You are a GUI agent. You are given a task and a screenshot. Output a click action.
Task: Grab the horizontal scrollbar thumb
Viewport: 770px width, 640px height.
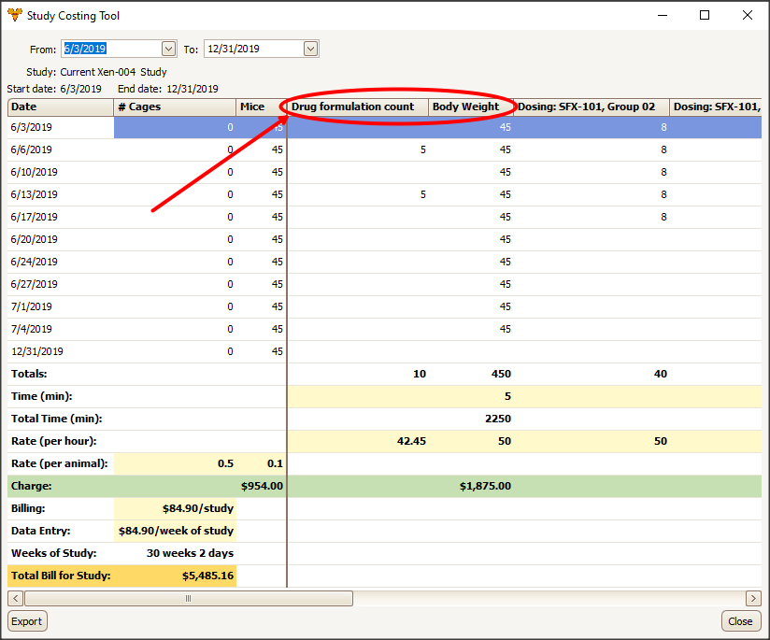click(x=189, y=598)
